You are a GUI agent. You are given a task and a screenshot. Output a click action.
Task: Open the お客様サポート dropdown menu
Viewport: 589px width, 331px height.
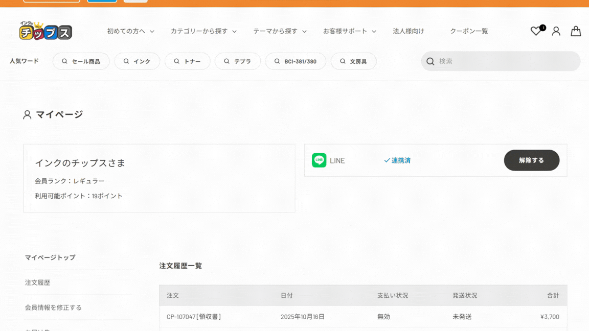coord(349,31)
